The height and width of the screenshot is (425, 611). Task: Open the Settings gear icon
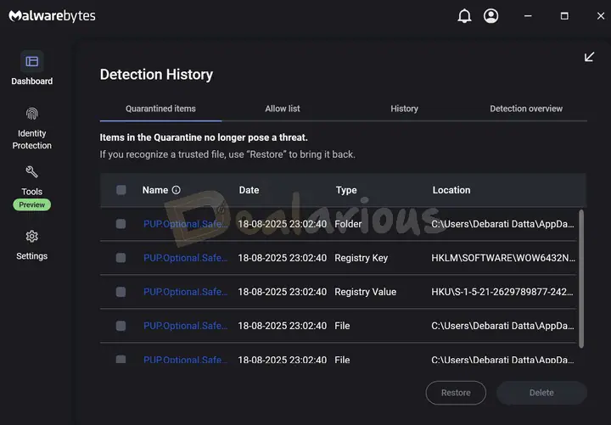click(32, 237)
